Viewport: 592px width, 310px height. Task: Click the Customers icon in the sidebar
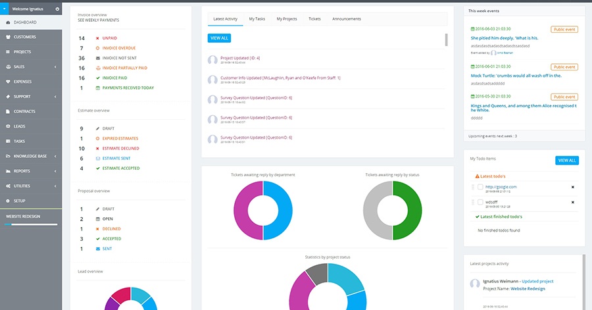tap(8, 37)
